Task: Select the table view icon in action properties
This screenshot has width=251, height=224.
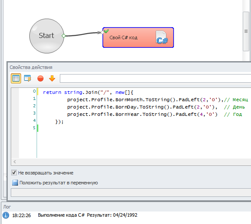Action: click(16, 78)
